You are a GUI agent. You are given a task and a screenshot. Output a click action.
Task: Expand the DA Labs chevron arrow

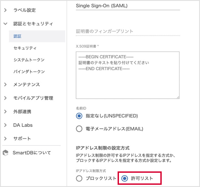(x=5, y=125)
